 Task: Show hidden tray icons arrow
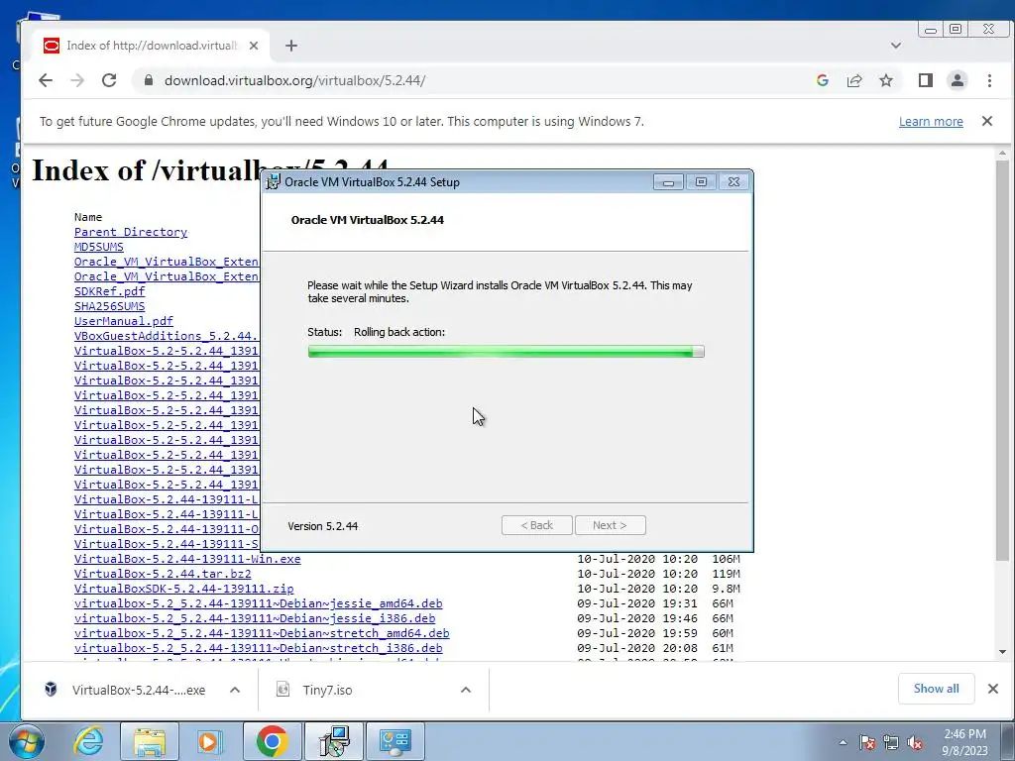(843, 743)
